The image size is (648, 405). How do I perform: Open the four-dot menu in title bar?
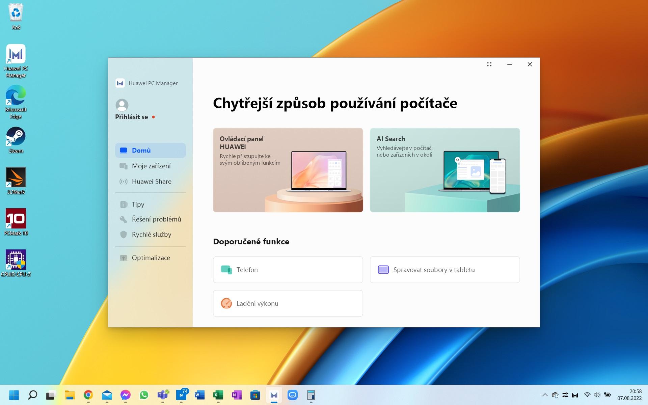[x=489, y=64]
